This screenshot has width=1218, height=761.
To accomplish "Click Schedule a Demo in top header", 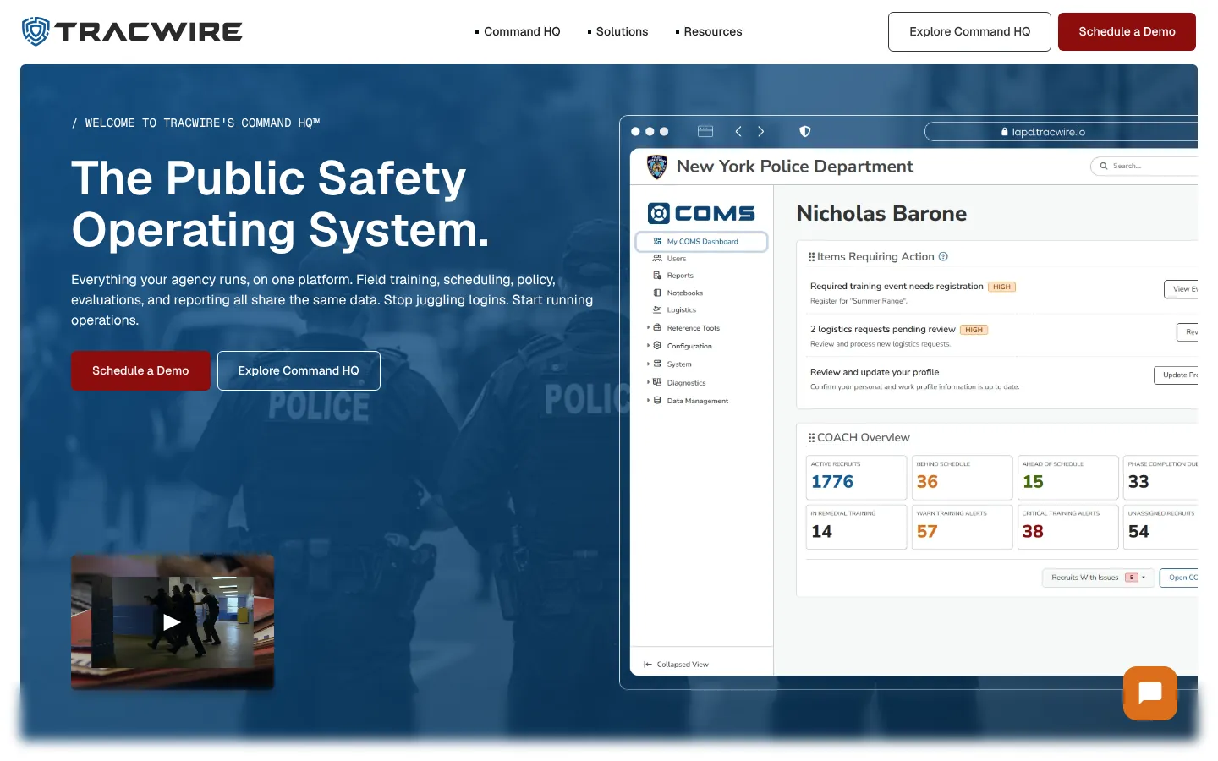I will point(1127,31).
